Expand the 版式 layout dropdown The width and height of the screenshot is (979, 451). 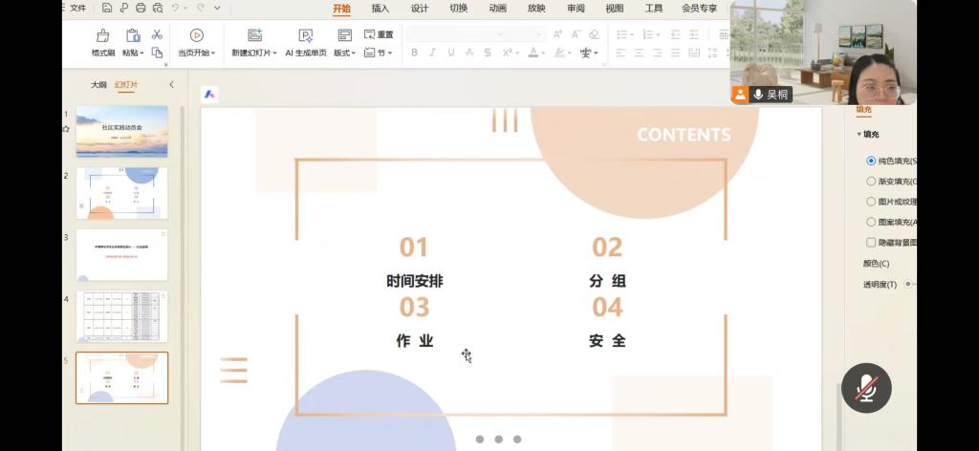tap(345, 53)
